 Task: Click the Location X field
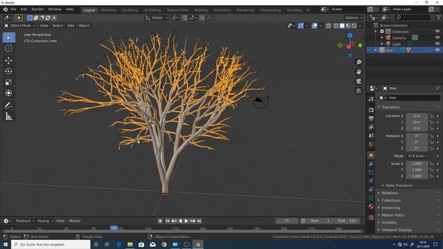417,116
